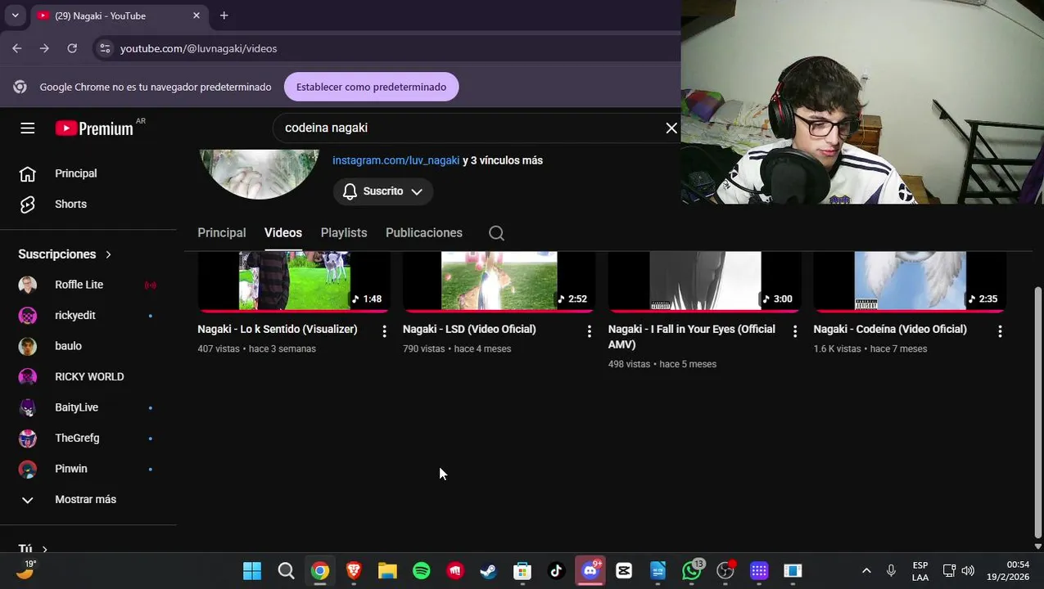Select the Videos channel tab
Screen dimensions: 1044x589
pos(283,233)
